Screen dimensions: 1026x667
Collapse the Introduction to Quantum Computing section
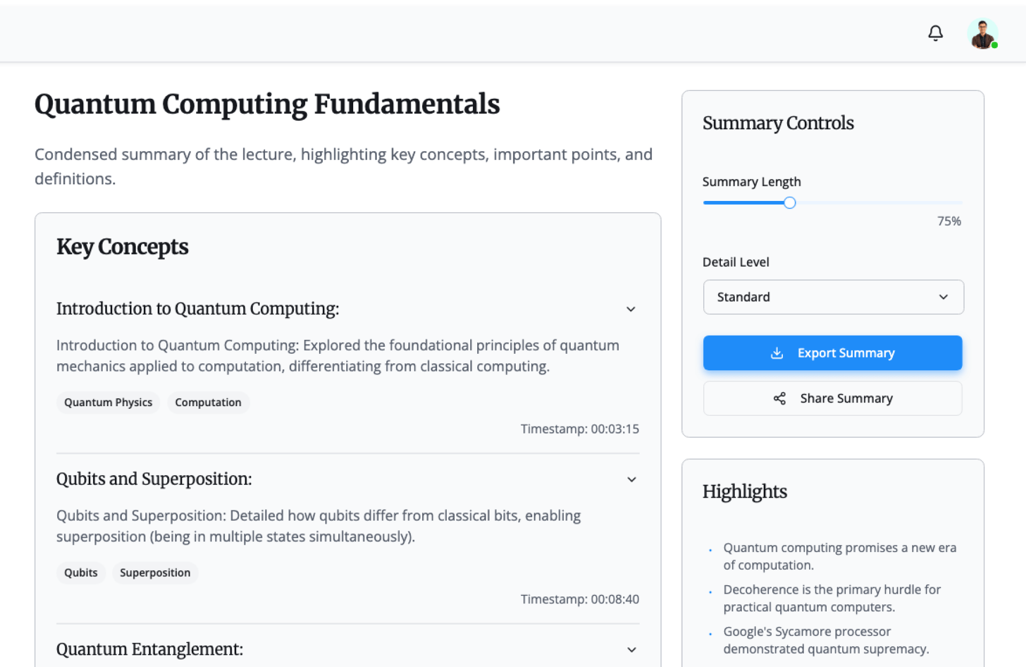coord(631,309)
